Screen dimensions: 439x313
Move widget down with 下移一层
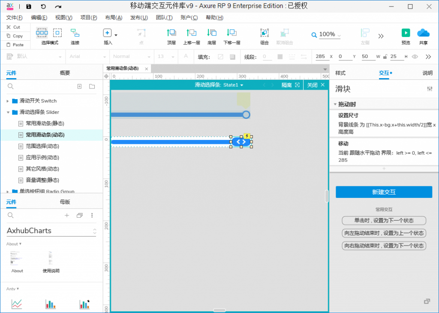tap(232, 36)
